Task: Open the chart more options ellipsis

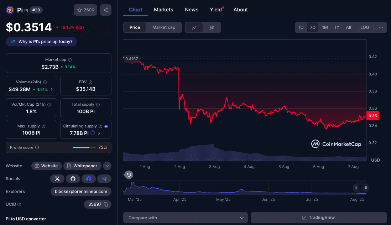Action: pos(381,27)
